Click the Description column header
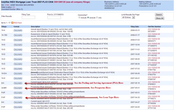 pyautogui.click(x=35, y=26)
